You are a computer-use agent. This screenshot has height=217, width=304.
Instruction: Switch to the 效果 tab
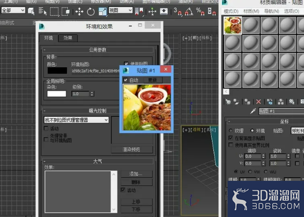[x=68, y=38]
